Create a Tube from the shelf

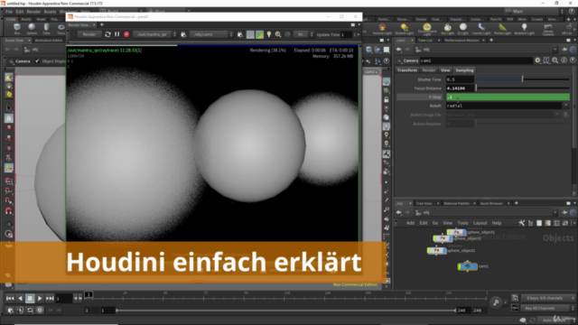tap(46, 29)
